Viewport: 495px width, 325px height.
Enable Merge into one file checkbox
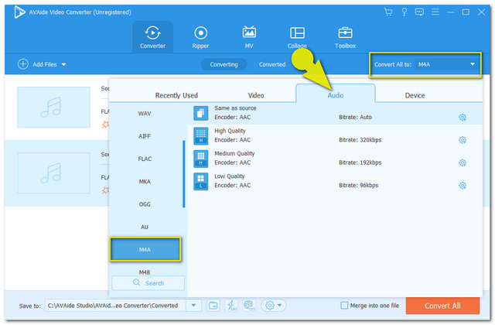coord(344,306)
